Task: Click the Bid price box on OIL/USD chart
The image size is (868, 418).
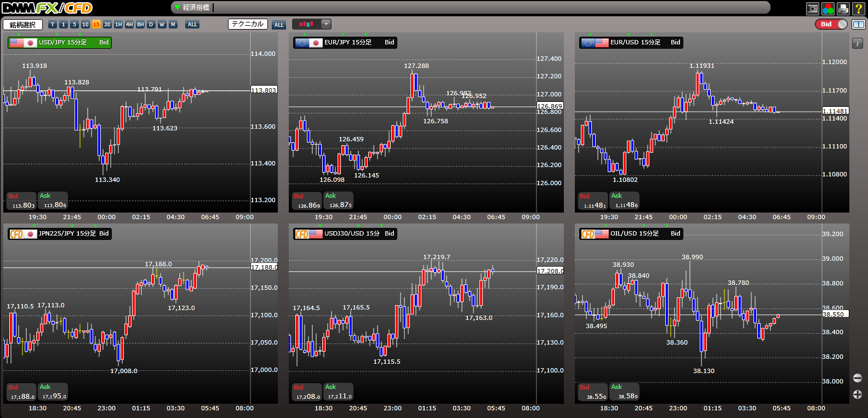Action: (x=593, y=392)
